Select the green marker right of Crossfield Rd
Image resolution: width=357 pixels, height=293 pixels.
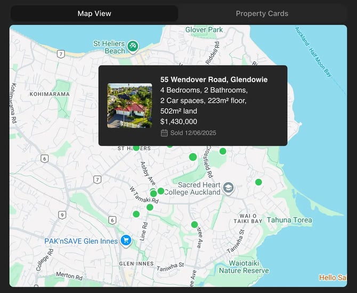tap(223, 151)
